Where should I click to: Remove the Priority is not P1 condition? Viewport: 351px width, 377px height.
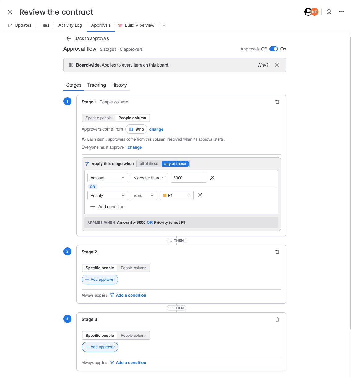200,195
